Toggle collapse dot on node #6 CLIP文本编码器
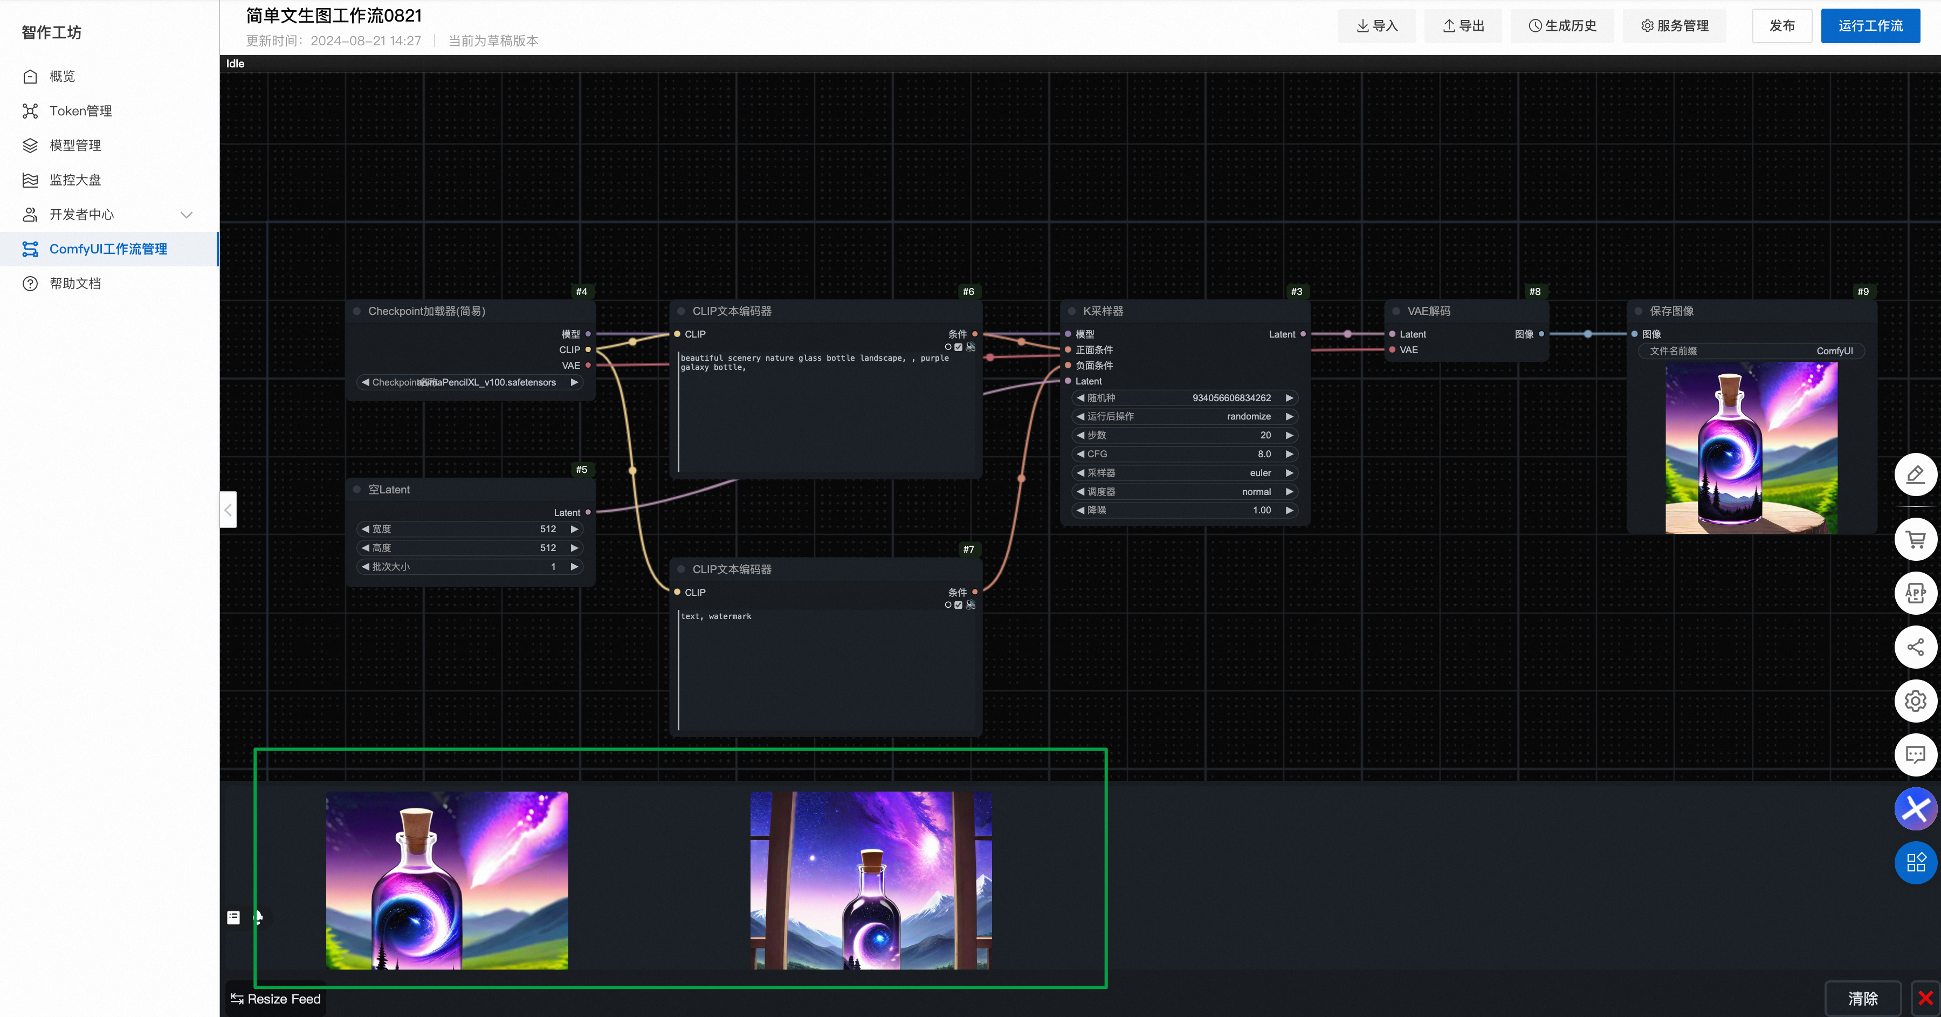Viewport: 1941px width, 1017px height. tap(681, 311)
